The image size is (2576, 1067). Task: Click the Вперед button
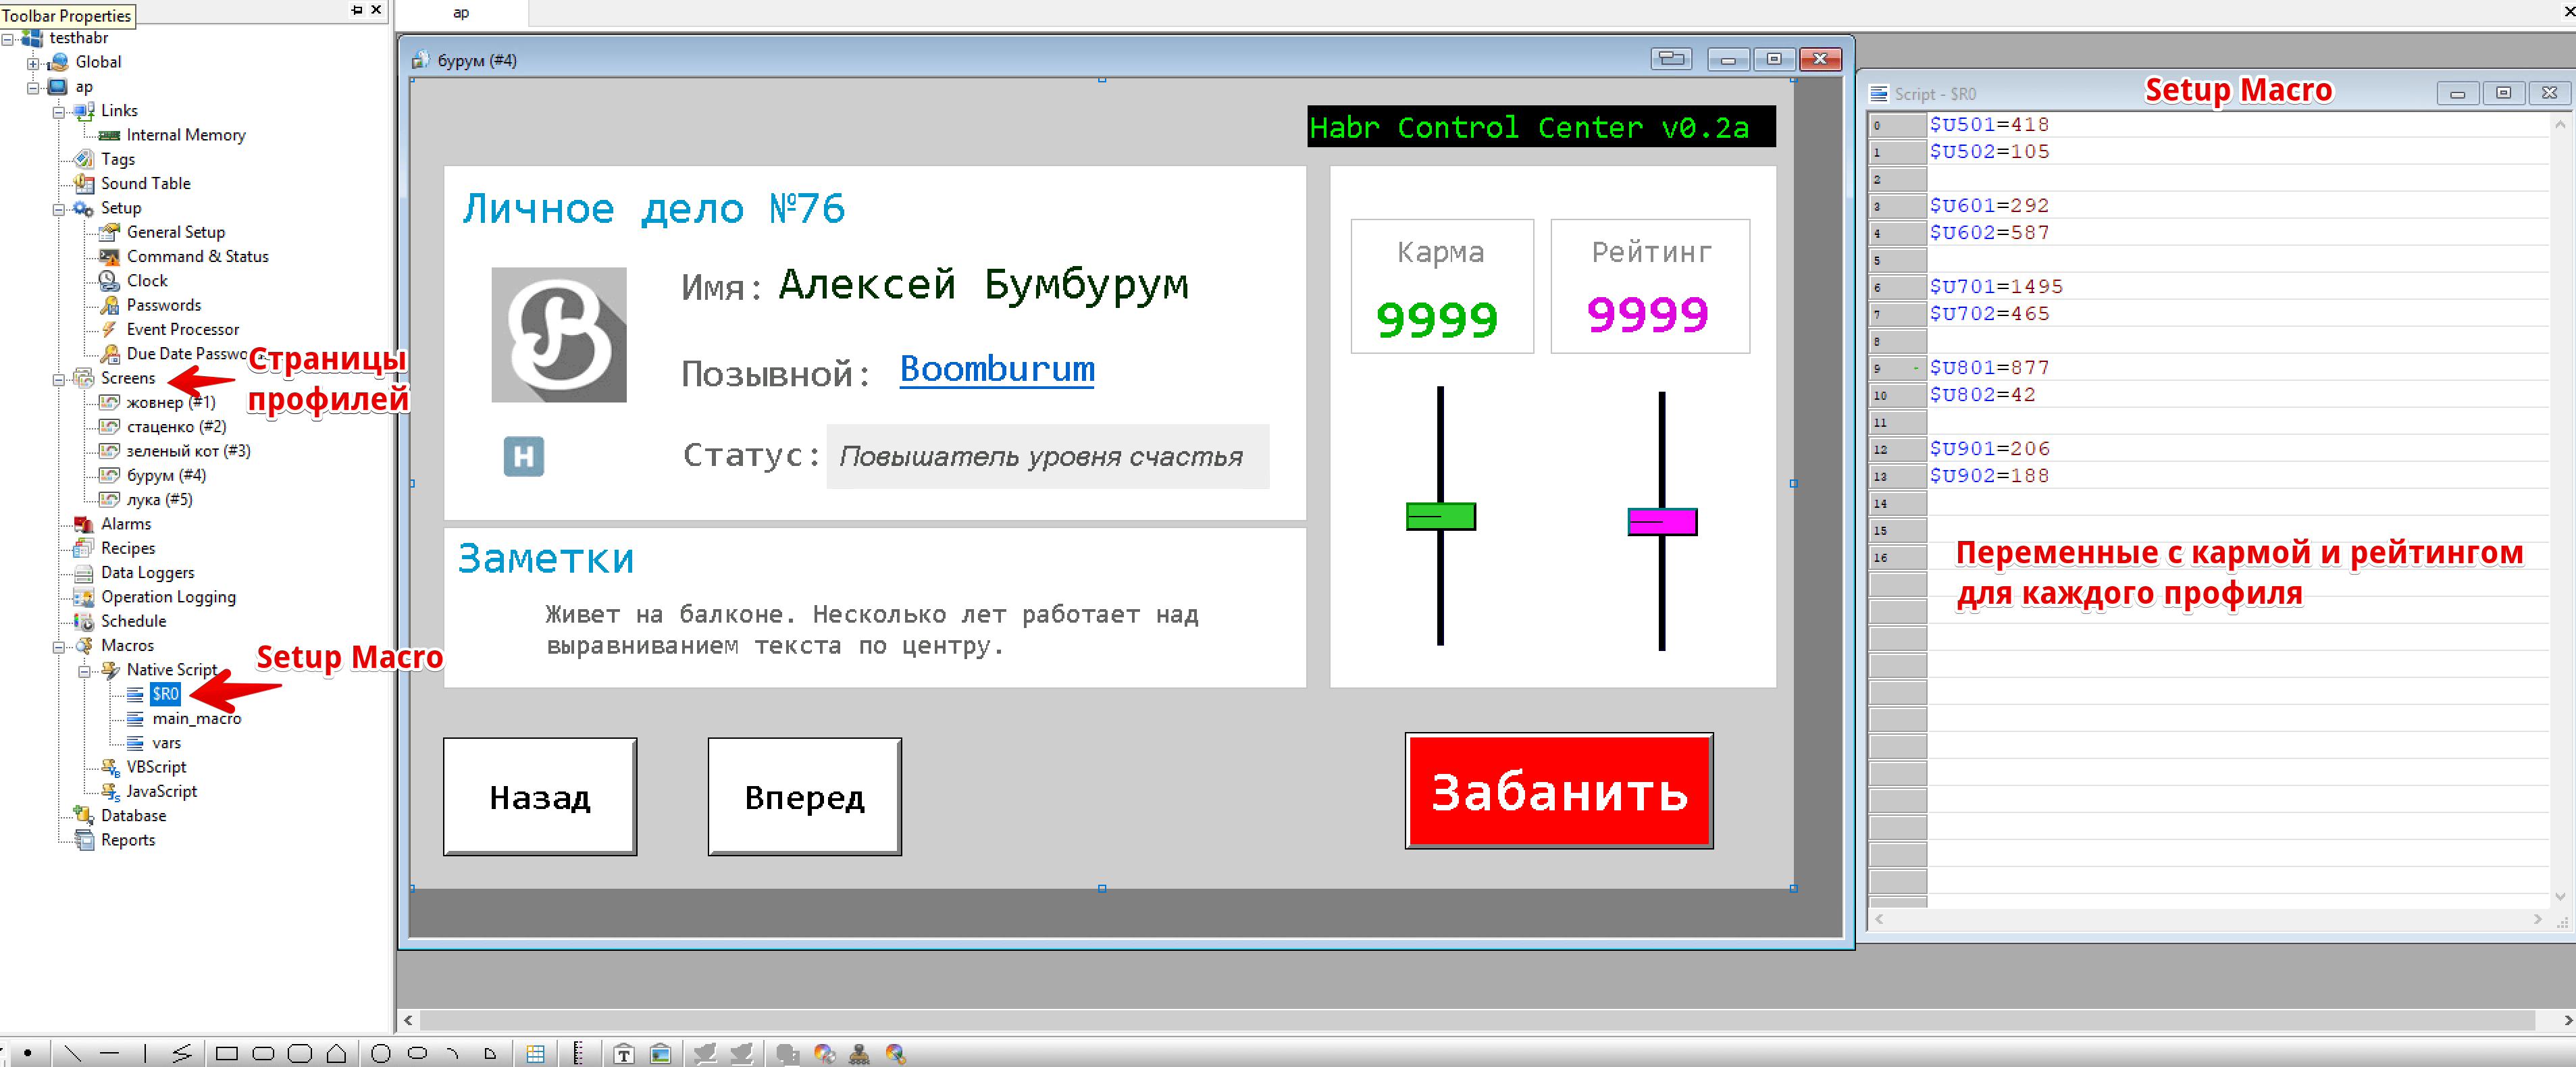(804, 796)
